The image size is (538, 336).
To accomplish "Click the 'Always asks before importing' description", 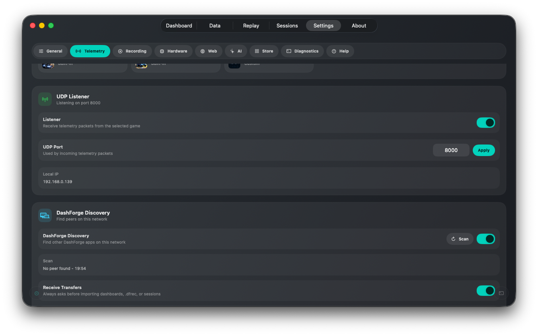I will (102, 294).
